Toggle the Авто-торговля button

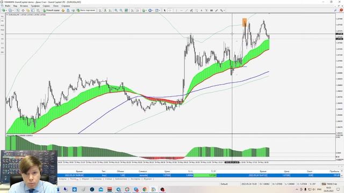click(86, 10)
